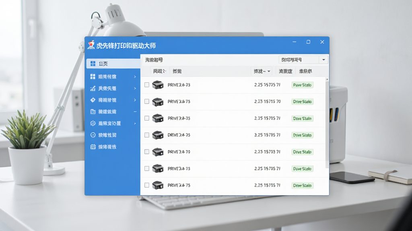Open the document folder sidebar icon
The width and height of the screenshot is (412, 231).
(x=93, y=111)
